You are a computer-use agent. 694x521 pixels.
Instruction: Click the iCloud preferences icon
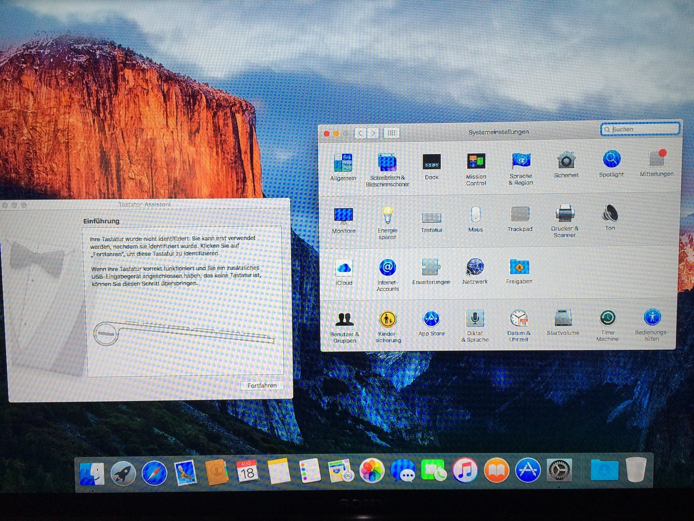[344, 268]
